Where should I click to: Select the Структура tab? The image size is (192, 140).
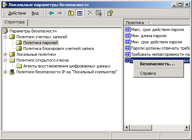[x=15, y=22]
